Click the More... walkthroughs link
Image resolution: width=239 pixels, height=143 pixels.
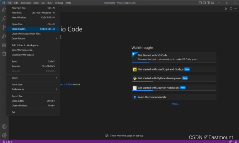(175, 104)
